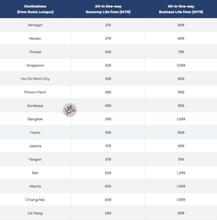This screenshot has width=217, height=220.
Task: Click the Bali destination cell
Action: click(x=35, y=173)
